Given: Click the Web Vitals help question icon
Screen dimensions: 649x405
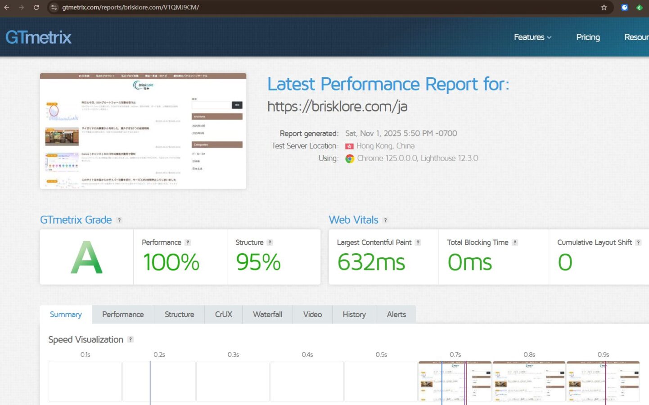Looking at the screenshot, I should [385, 220].
